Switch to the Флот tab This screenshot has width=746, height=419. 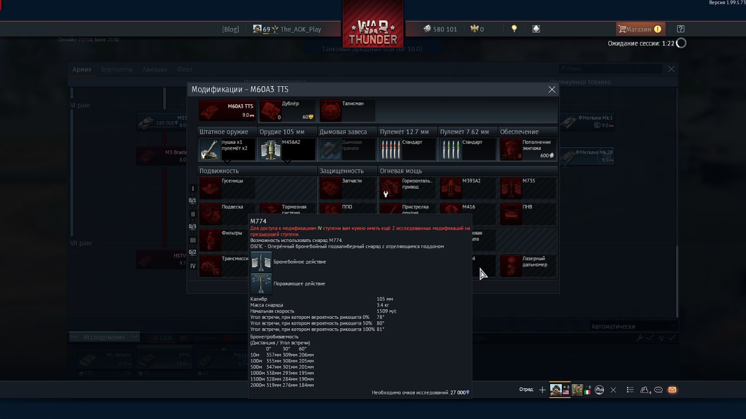click(x=185, y=69)
